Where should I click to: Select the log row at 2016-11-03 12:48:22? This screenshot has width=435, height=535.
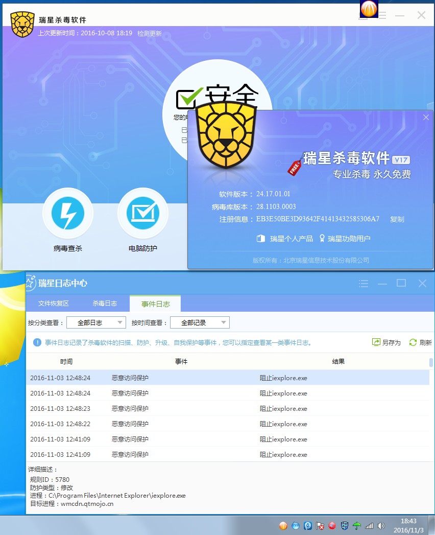tap(228, 424)
